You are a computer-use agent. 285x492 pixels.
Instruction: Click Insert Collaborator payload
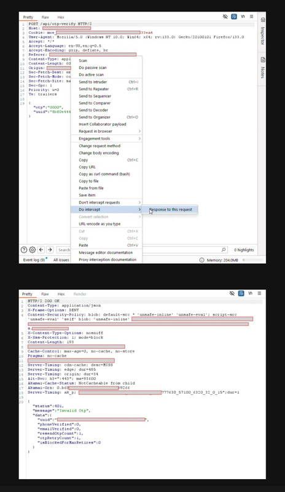point(106,124)
